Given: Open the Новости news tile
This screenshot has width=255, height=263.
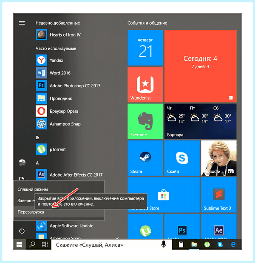Looking at the screenshot, I should 219,158.
